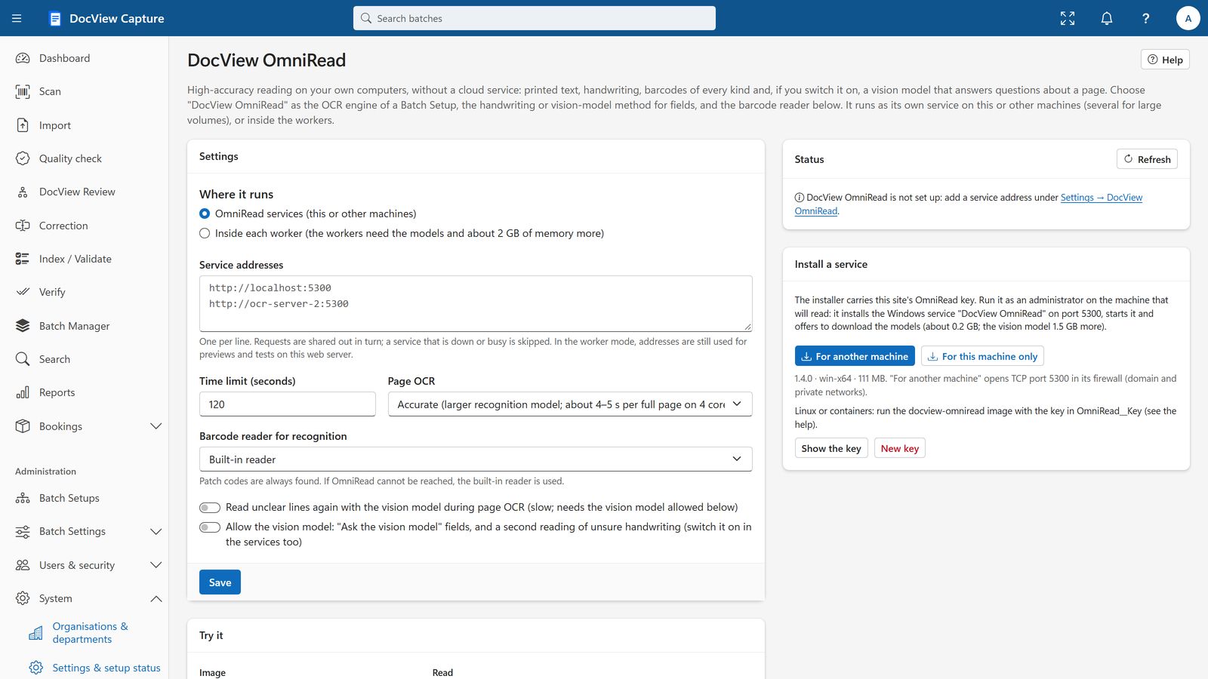This screenshot has height=679, width=1208.
Task: Expand the Batch Settings section
Action: tap(156, 531)
